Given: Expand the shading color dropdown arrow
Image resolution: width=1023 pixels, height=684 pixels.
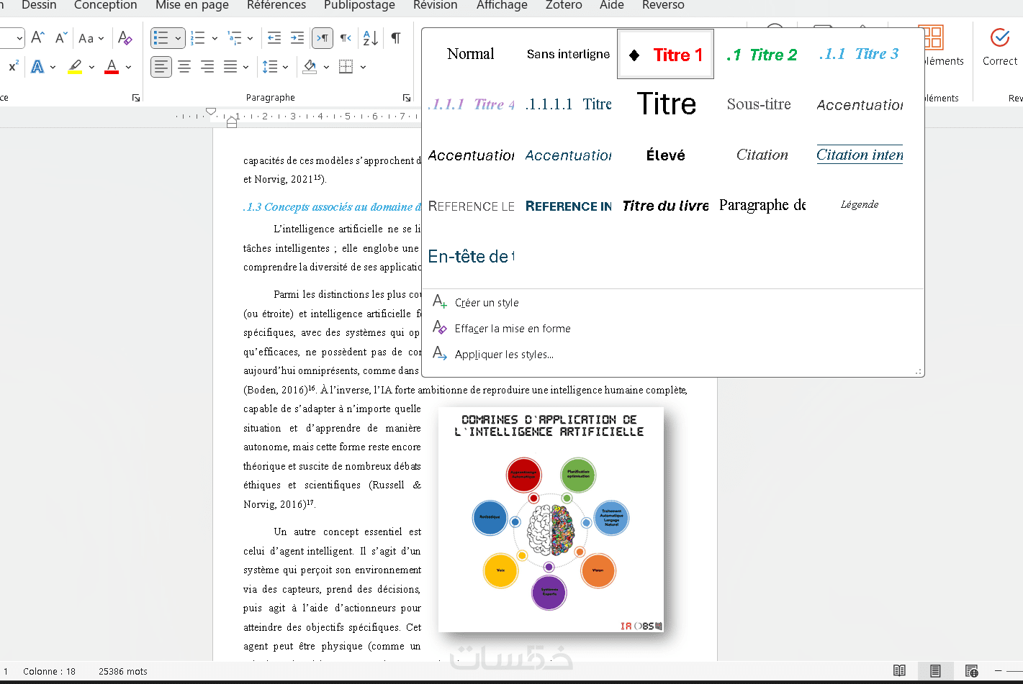Looking at the screenshot, I should click(326, 68).
